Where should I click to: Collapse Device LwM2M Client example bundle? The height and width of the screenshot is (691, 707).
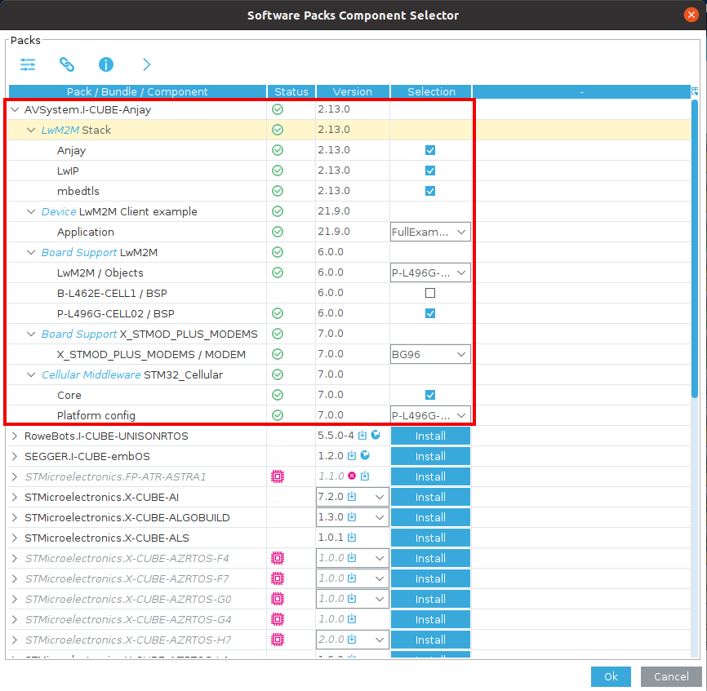pyautogui.click(x=31, y=212)
